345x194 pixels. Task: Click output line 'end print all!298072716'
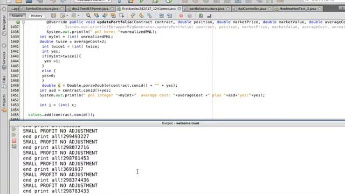[56, 147]
